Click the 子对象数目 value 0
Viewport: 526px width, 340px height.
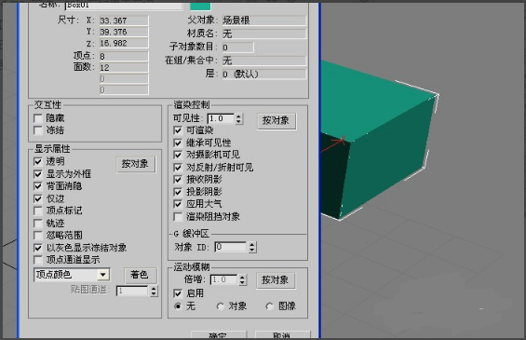237,48
